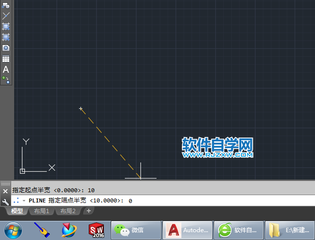Open the 软件自... browser taskbar window
This screenshot has height=240, width=315.
[x=238, y=230]
